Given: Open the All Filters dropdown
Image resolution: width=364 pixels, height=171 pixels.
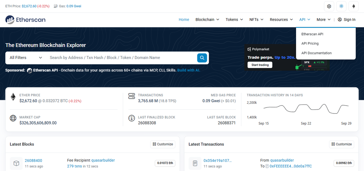Looking at the screenshot, I should pos(26,58).
